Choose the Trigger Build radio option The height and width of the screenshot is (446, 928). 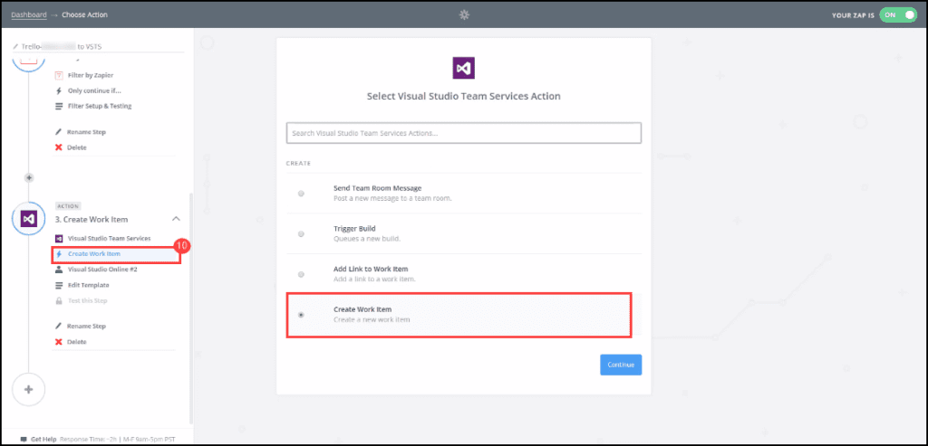(x=301, y=233)
